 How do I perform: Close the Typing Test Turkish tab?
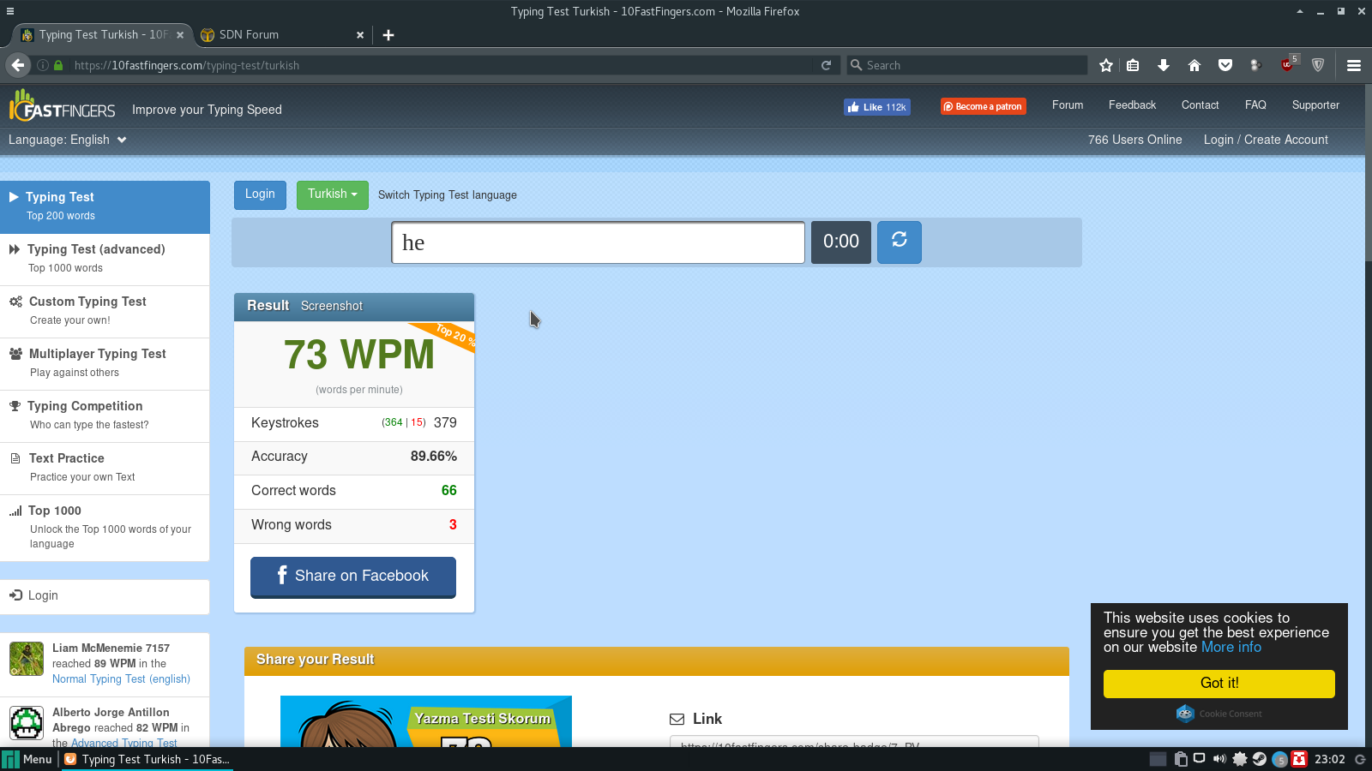[x=180, y=35]
